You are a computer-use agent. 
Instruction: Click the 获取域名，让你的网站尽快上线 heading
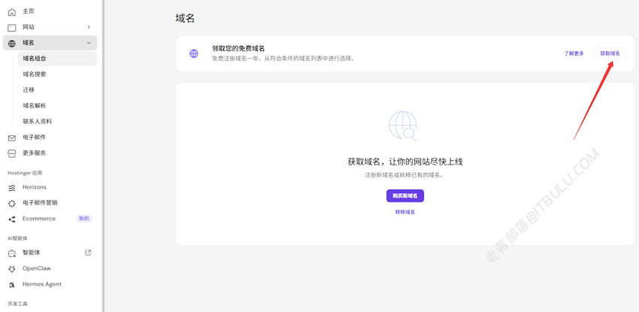click(x=405, y=162)
